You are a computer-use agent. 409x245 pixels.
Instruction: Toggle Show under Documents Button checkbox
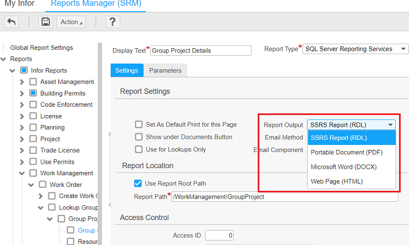pos(139,137)
